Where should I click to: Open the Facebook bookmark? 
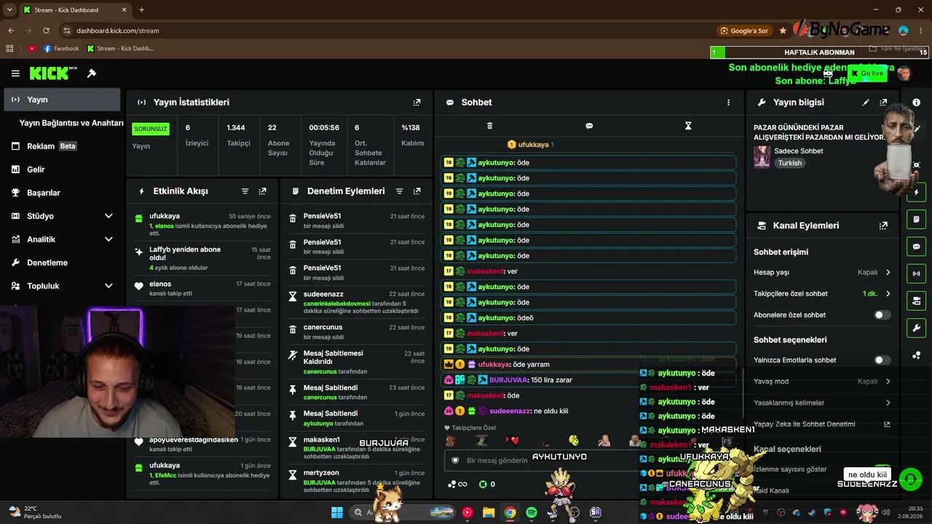pyautogui.click(x=61, y=49)
